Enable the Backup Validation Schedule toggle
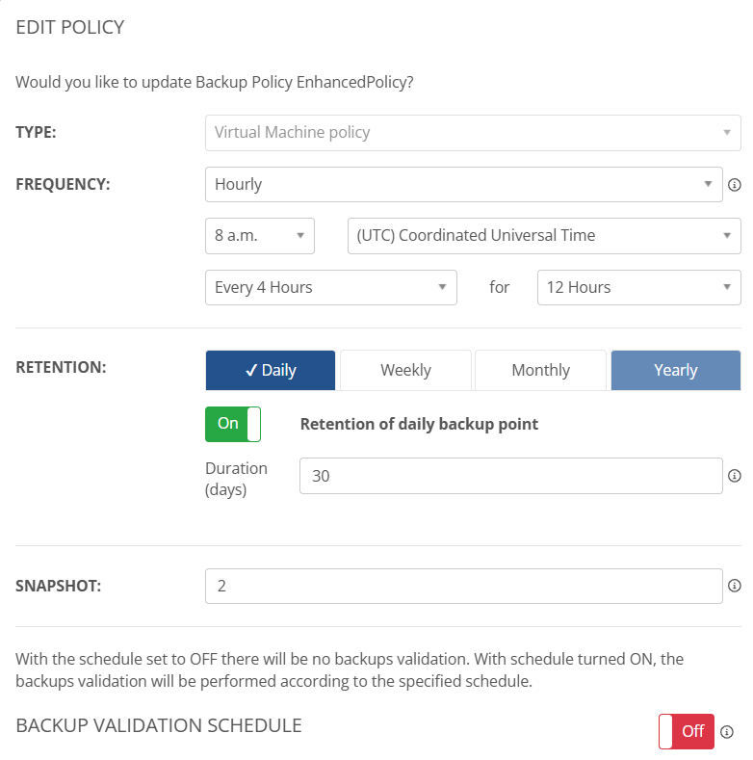The image size is (753, 760). coord(687,731)
